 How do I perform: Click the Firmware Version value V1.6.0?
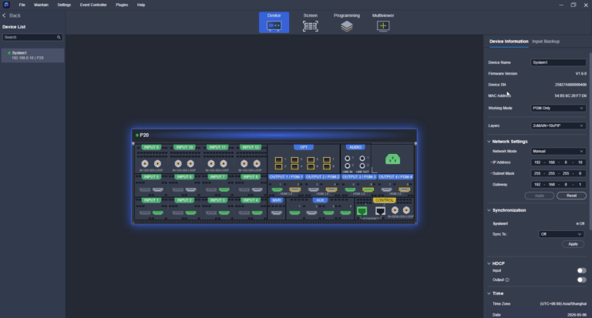click(x=580, y=74)
